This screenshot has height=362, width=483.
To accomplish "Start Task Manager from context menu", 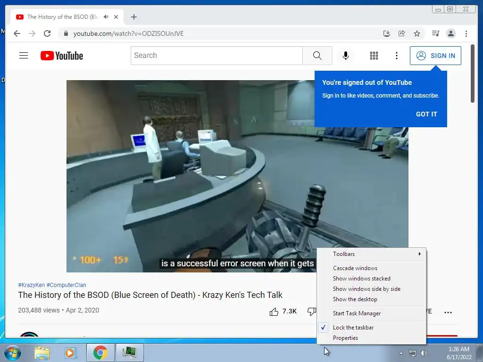I will tap(372, 313).
